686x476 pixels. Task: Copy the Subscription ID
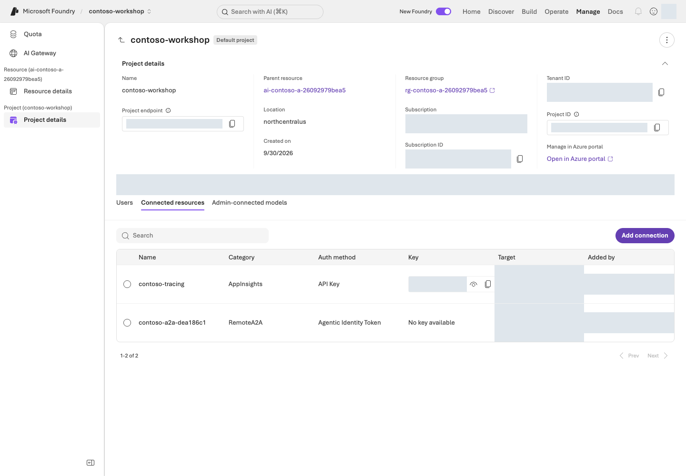(520, 159)
